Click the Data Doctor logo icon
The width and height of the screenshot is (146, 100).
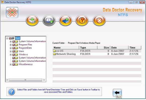pyautogui.click(x=12, y=12)
